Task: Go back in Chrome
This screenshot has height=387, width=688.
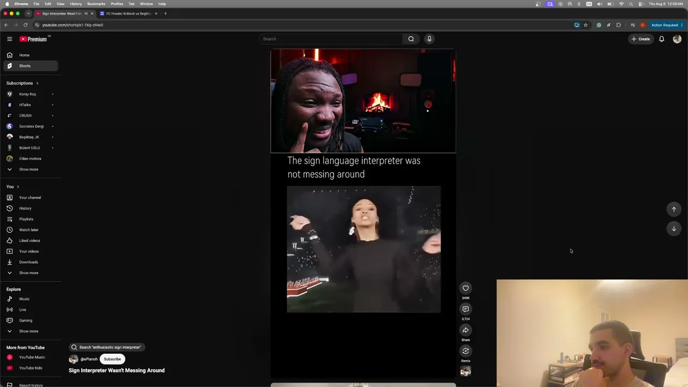Action: click(x=6, y=25)
